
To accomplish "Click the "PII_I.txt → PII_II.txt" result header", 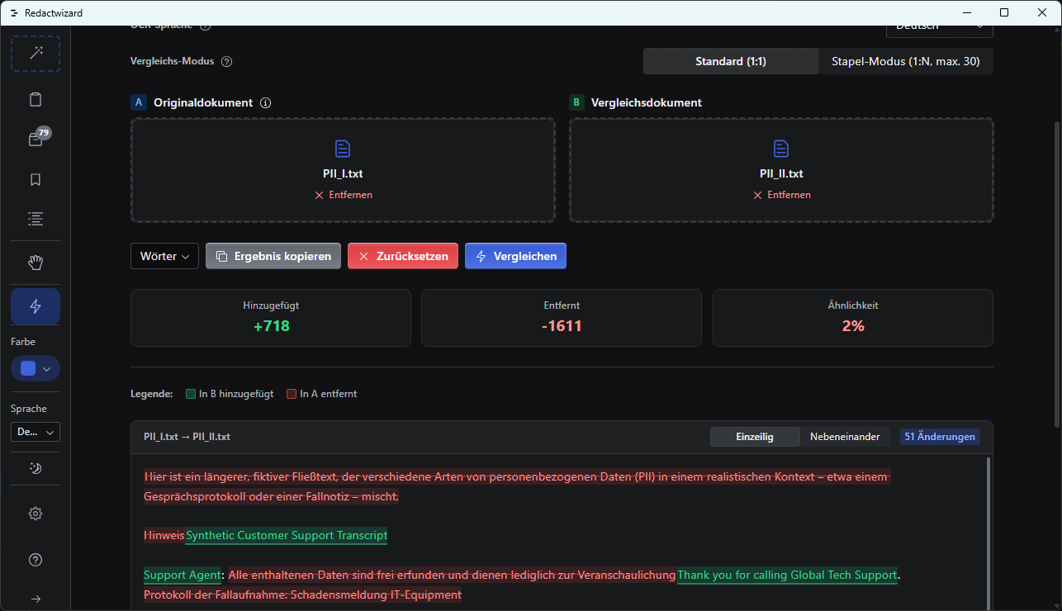I will [x=187, y=437].
